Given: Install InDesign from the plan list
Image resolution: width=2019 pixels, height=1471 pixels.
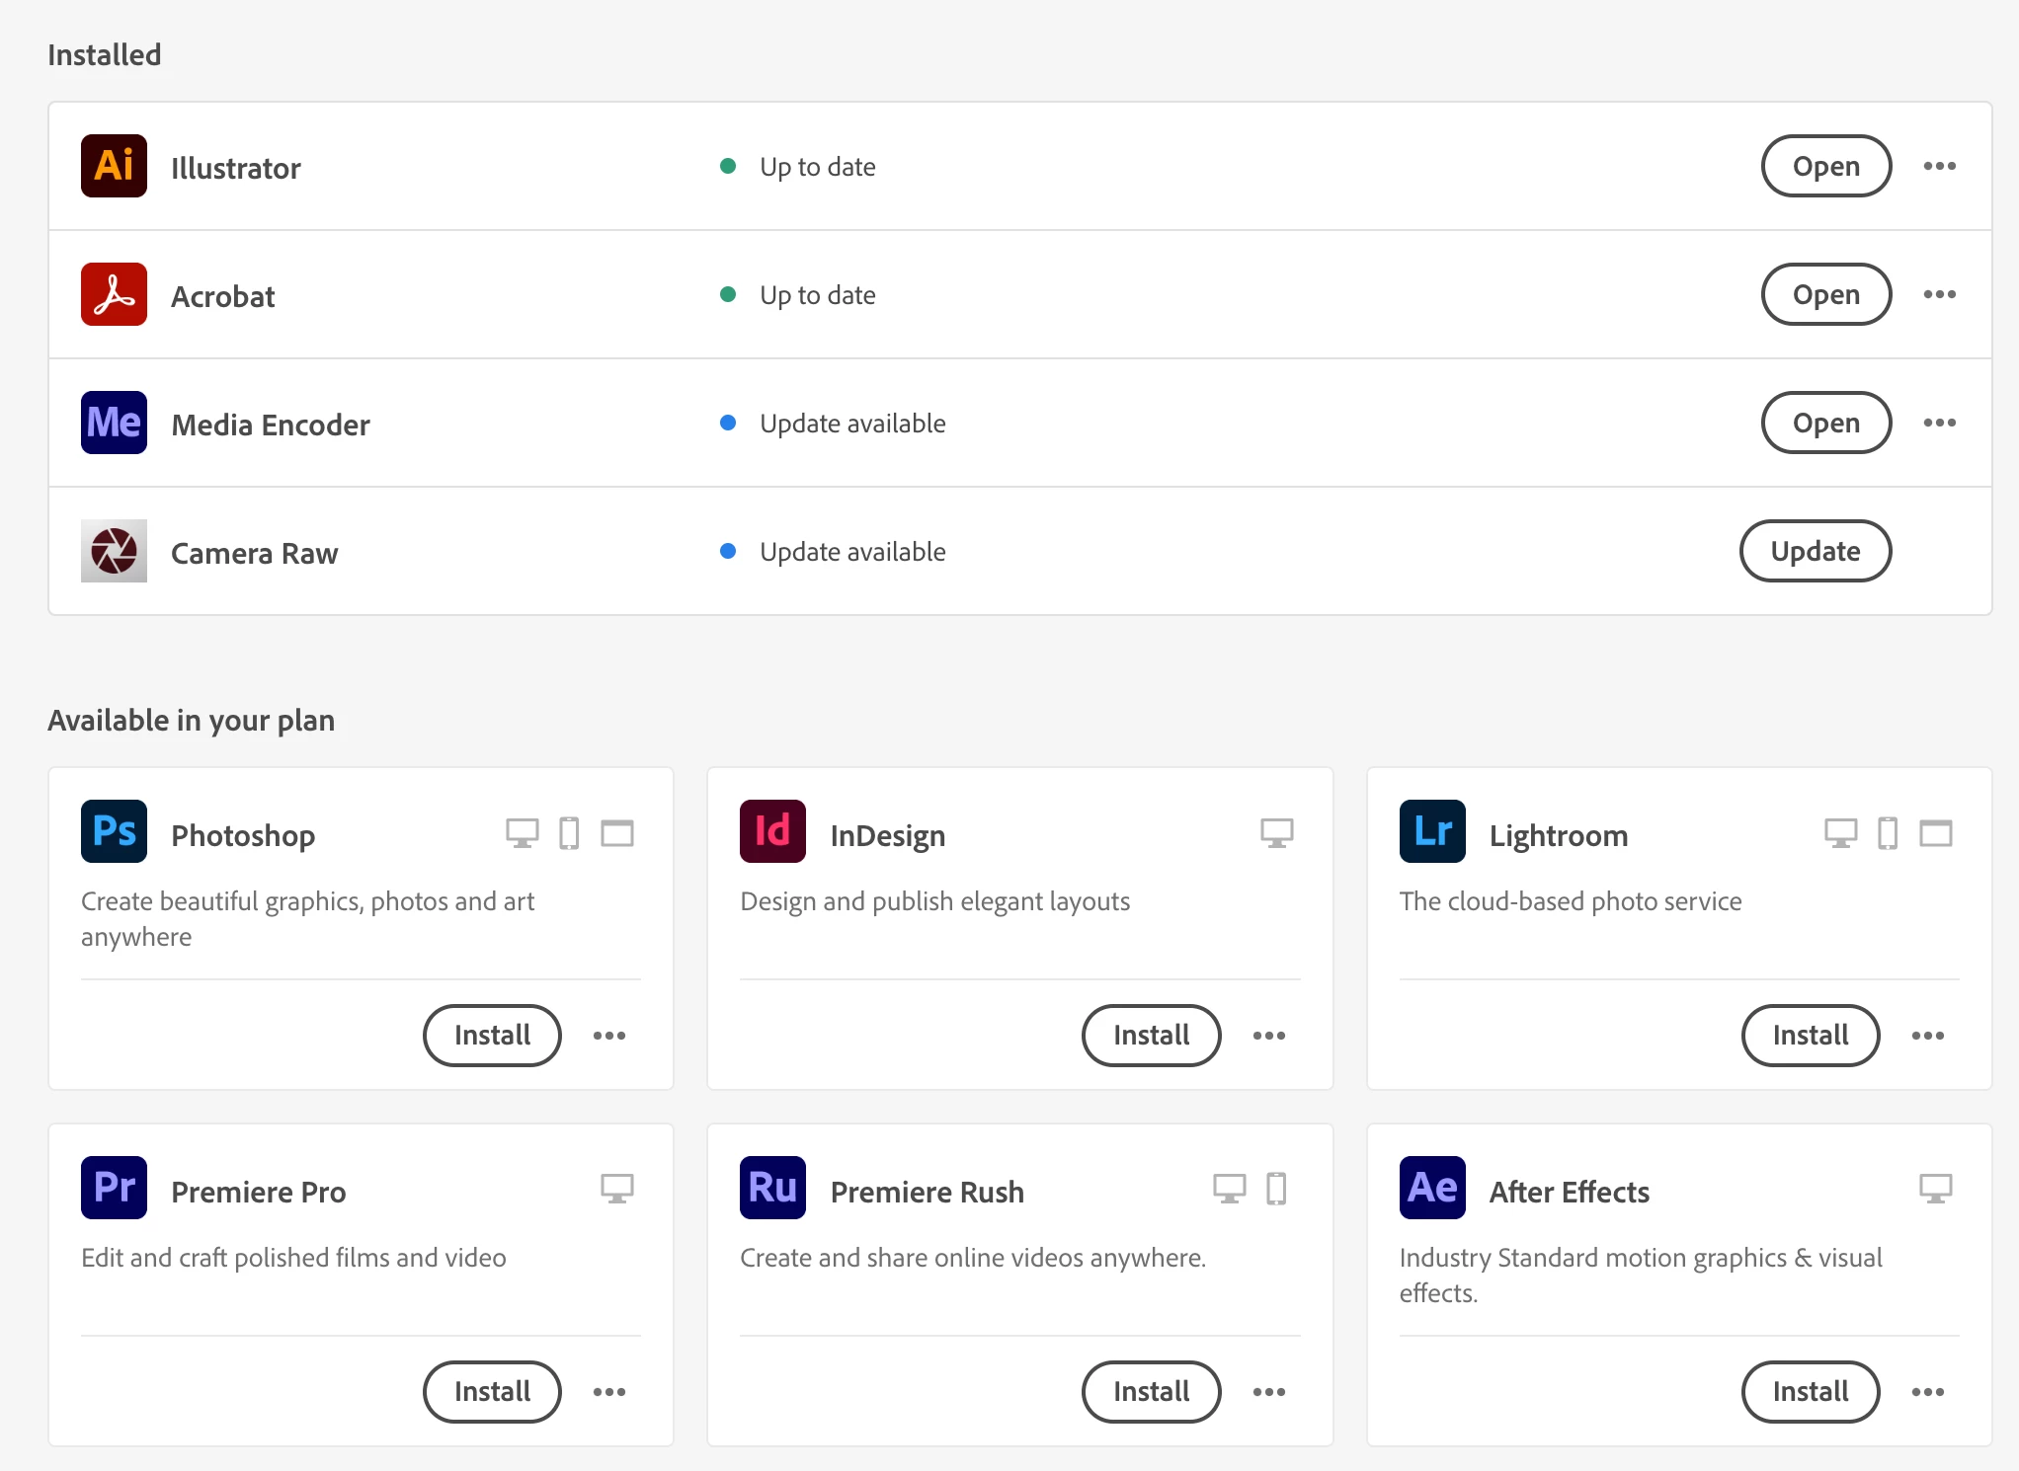Looking at the screenshot, I should click(1151, 1036).
